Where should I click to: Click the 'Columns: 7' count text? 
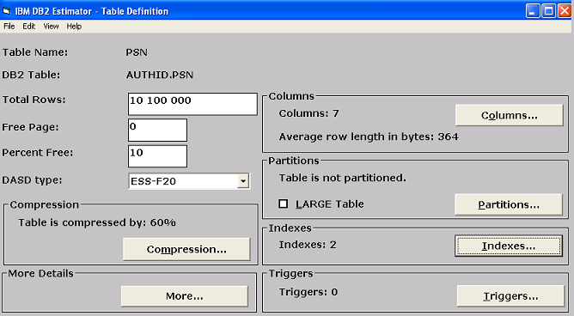pos(309,113)
